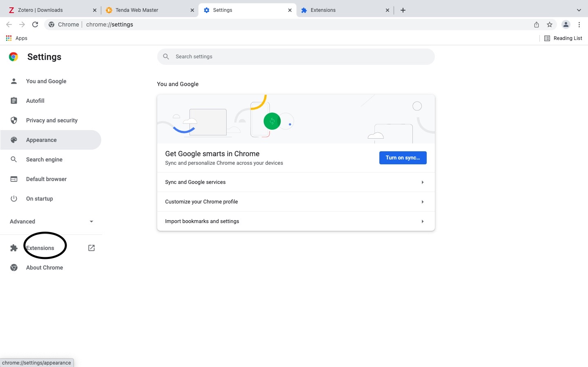Click the shield icon beside Privacy and security
Viewport: 588px width, 367px height.
(x=14, y=120)
